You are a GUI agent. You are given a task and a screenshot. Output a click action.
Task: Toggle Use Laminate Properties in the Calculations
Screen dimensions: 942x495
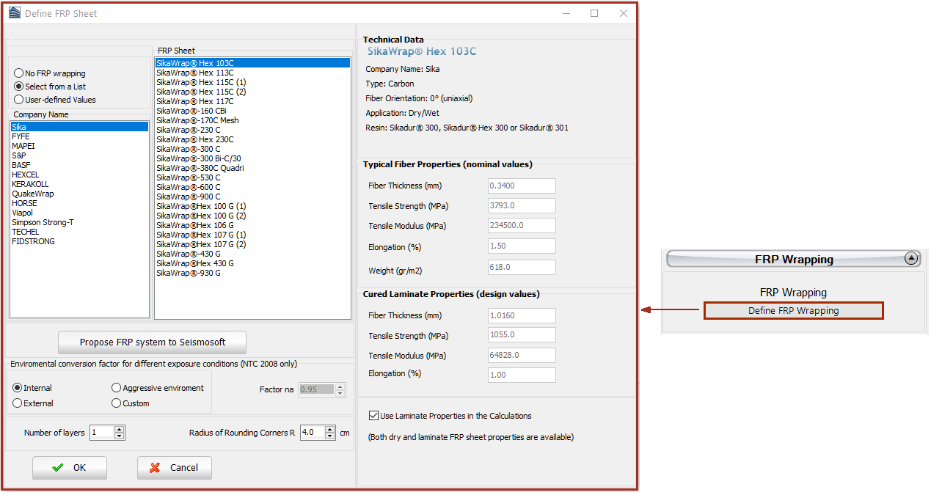[x=375, y=416]
